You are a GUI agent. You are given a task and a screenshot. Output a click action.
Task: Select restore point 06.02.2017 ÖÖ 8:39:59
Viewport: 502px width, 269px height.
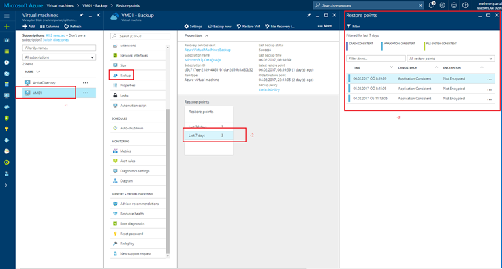click(x=421, y=78)
